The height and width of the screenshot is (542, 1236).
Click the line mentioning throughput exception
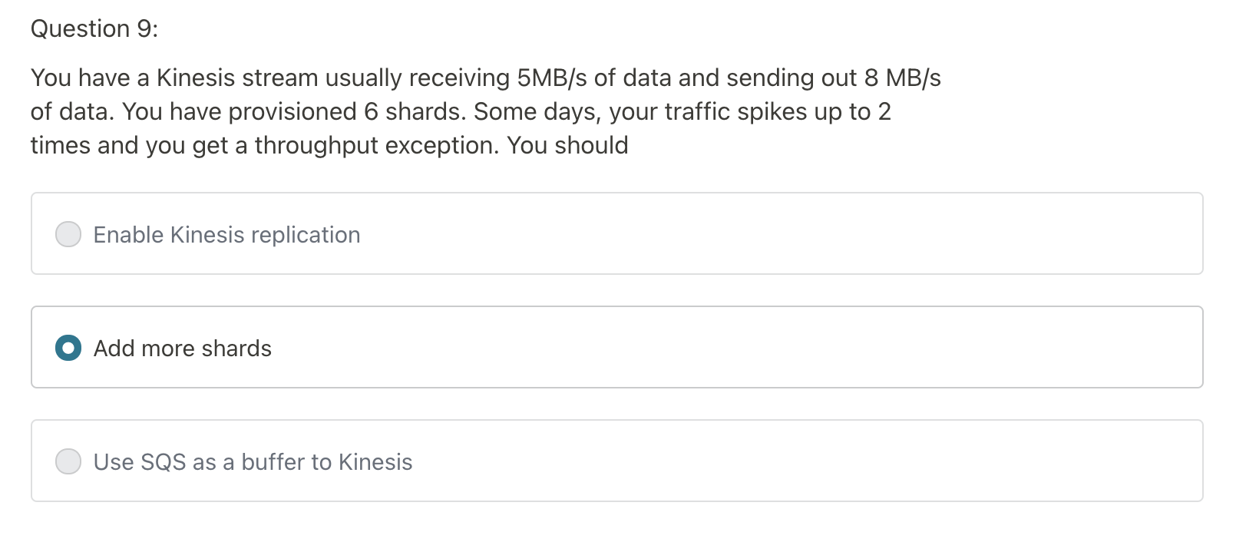pos(329,145)
